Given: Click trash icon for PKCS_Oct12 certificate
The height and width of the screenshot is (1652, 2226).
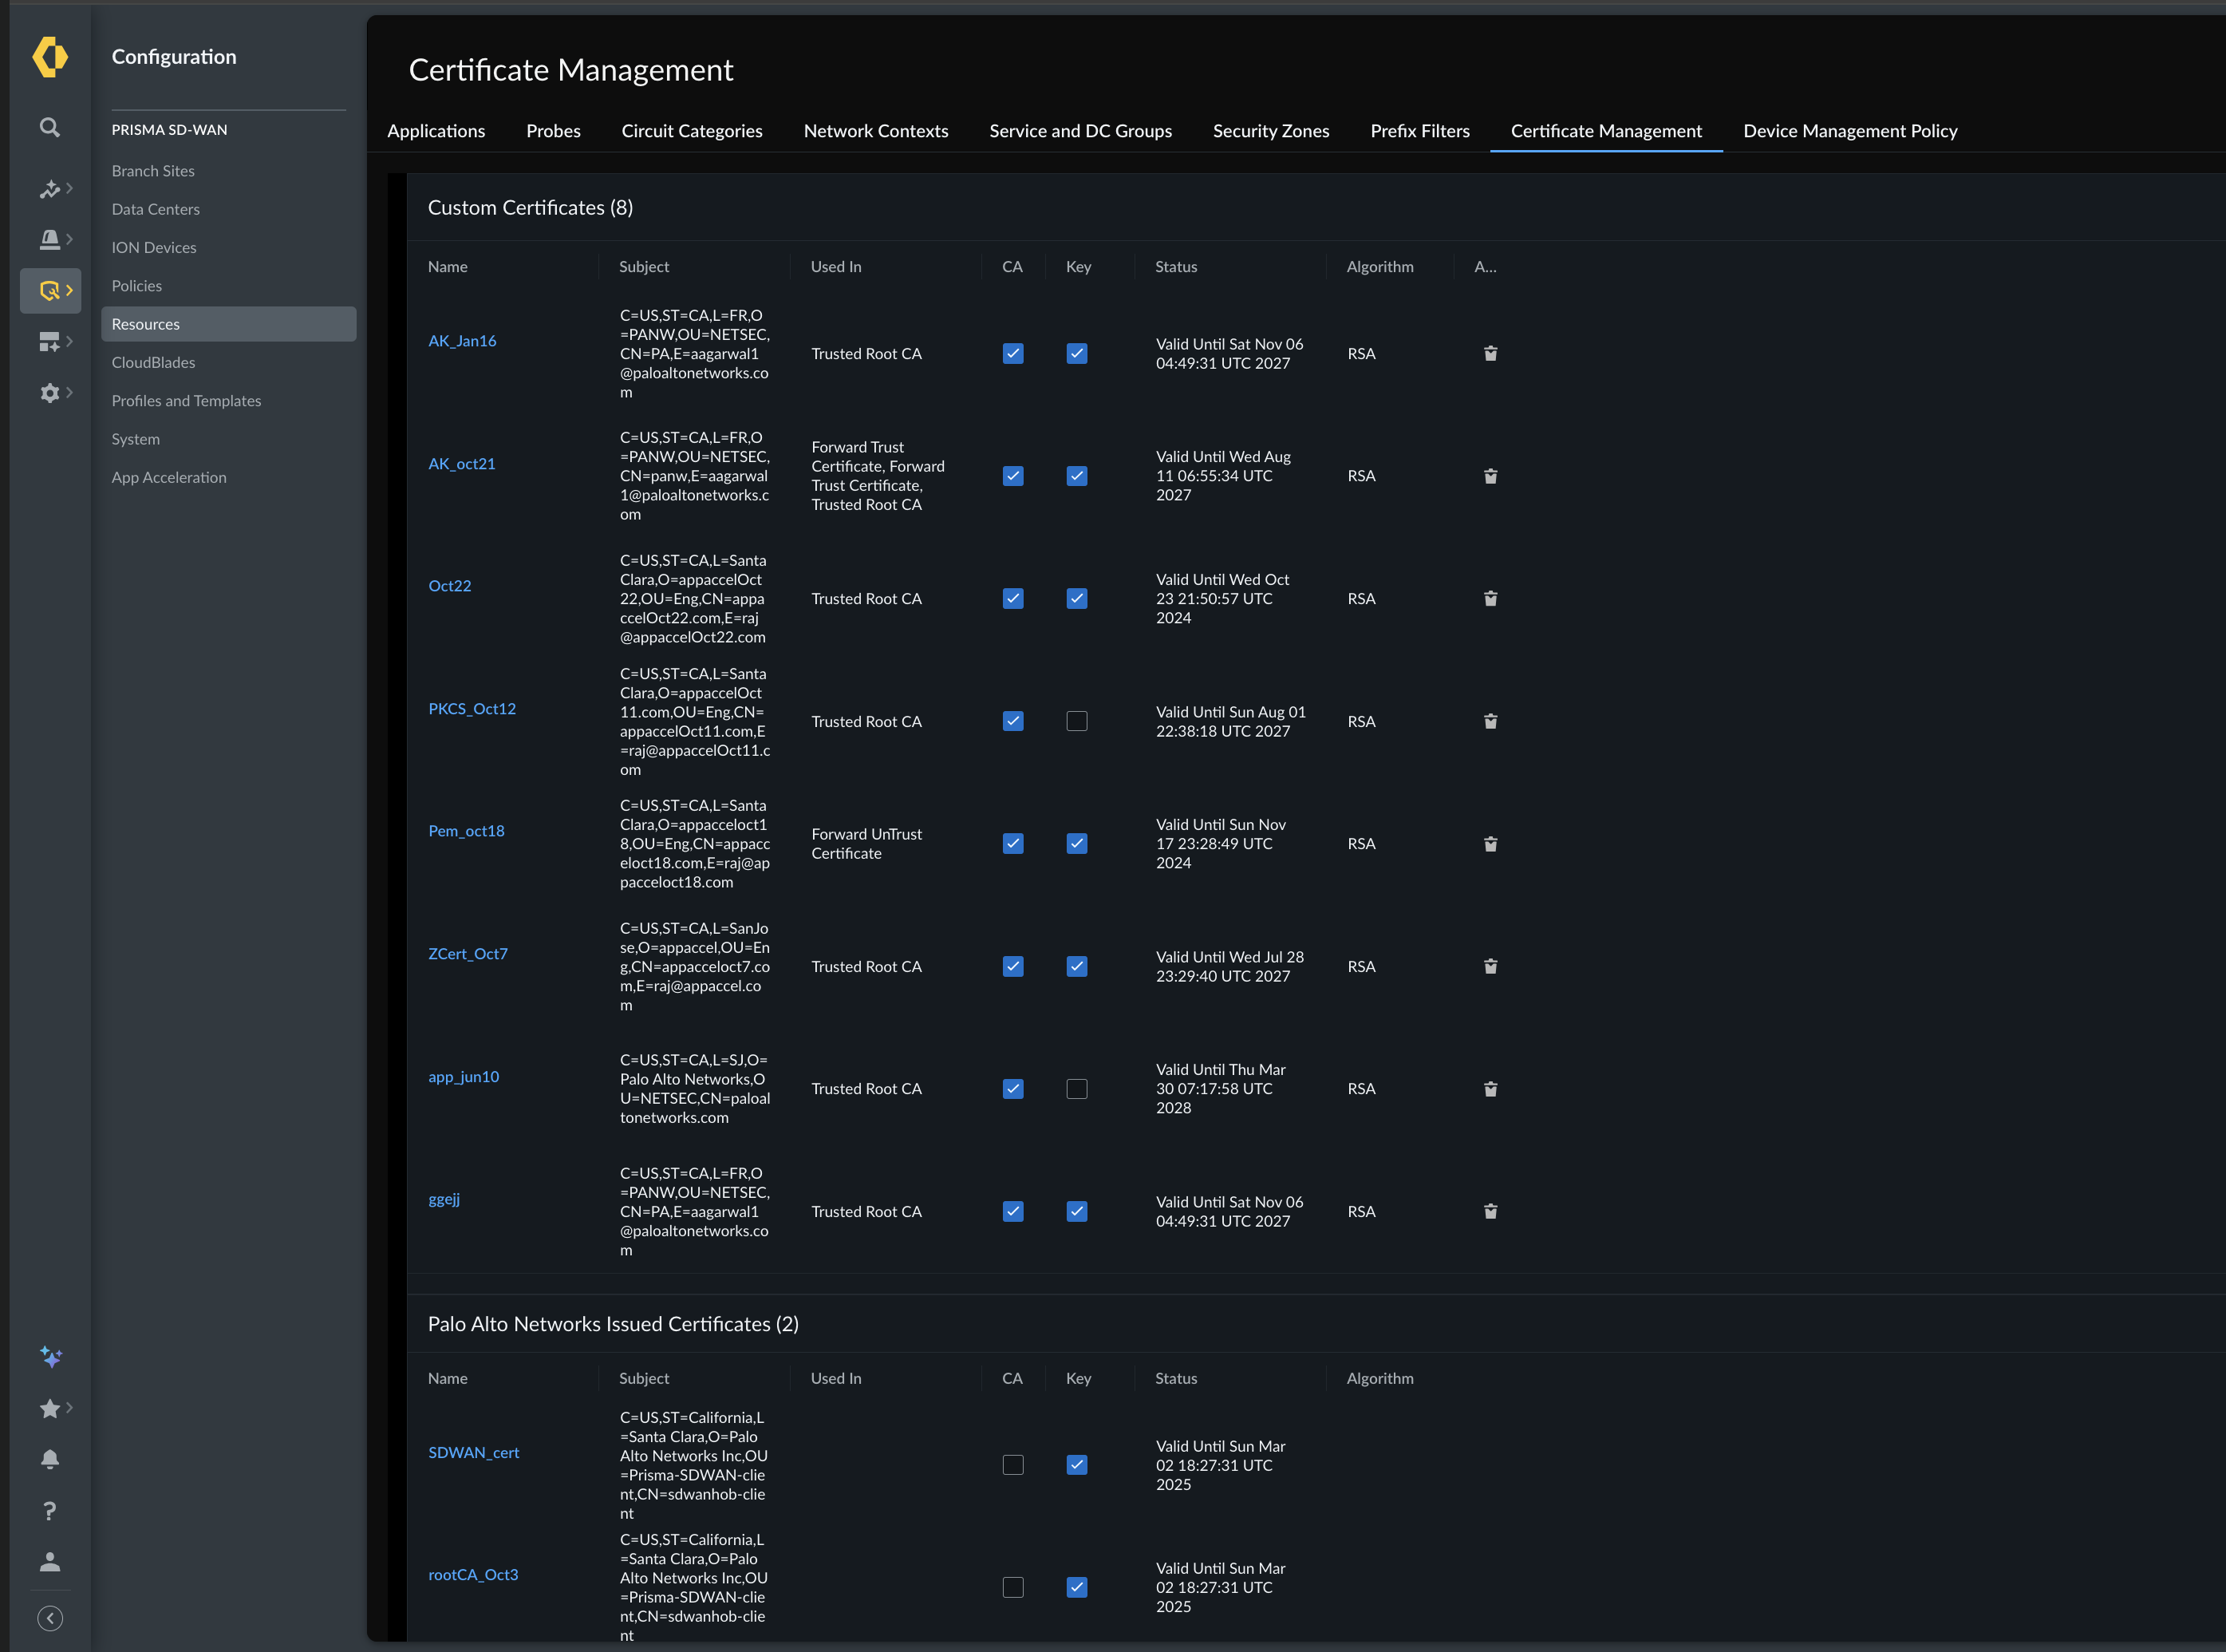Looking at the screenshot, I should (x=1490, y=721).
